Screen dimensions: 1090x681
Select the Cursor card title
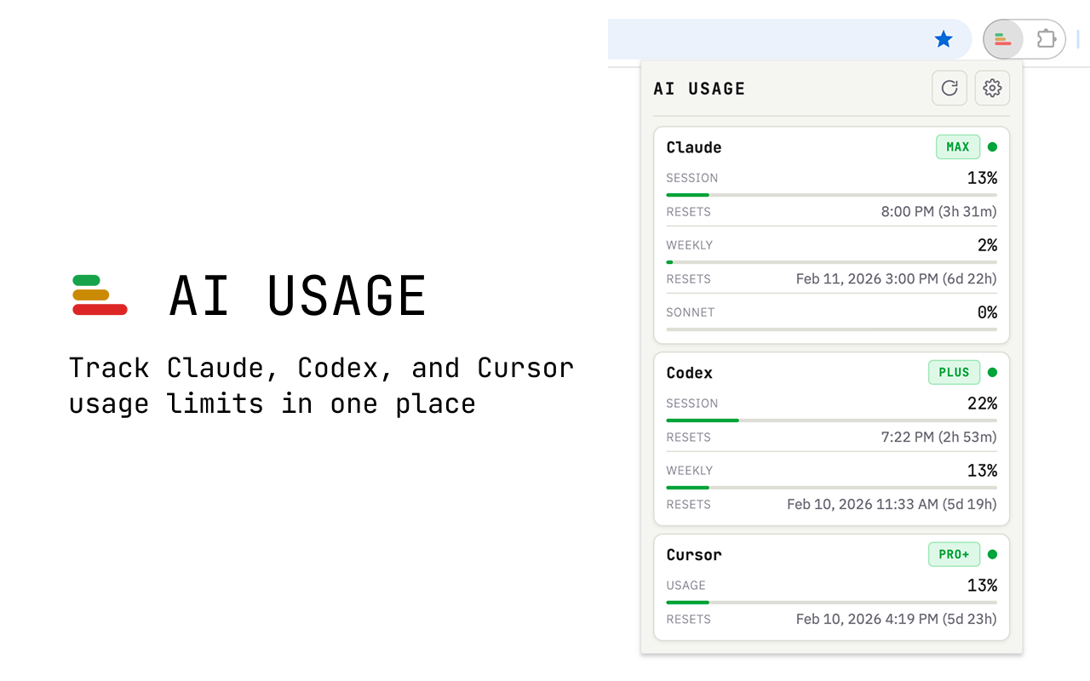[x=694, y=555]
